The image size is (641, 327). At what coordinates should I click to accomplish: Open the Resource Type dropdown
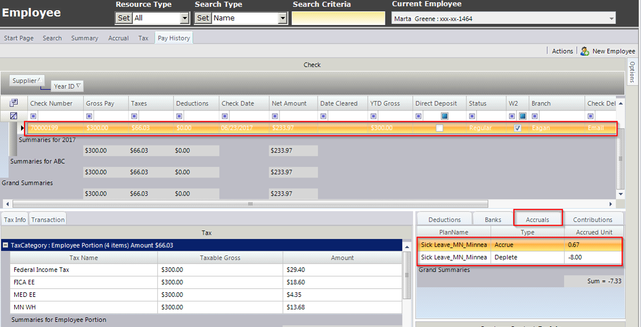[x=185, y=18]
